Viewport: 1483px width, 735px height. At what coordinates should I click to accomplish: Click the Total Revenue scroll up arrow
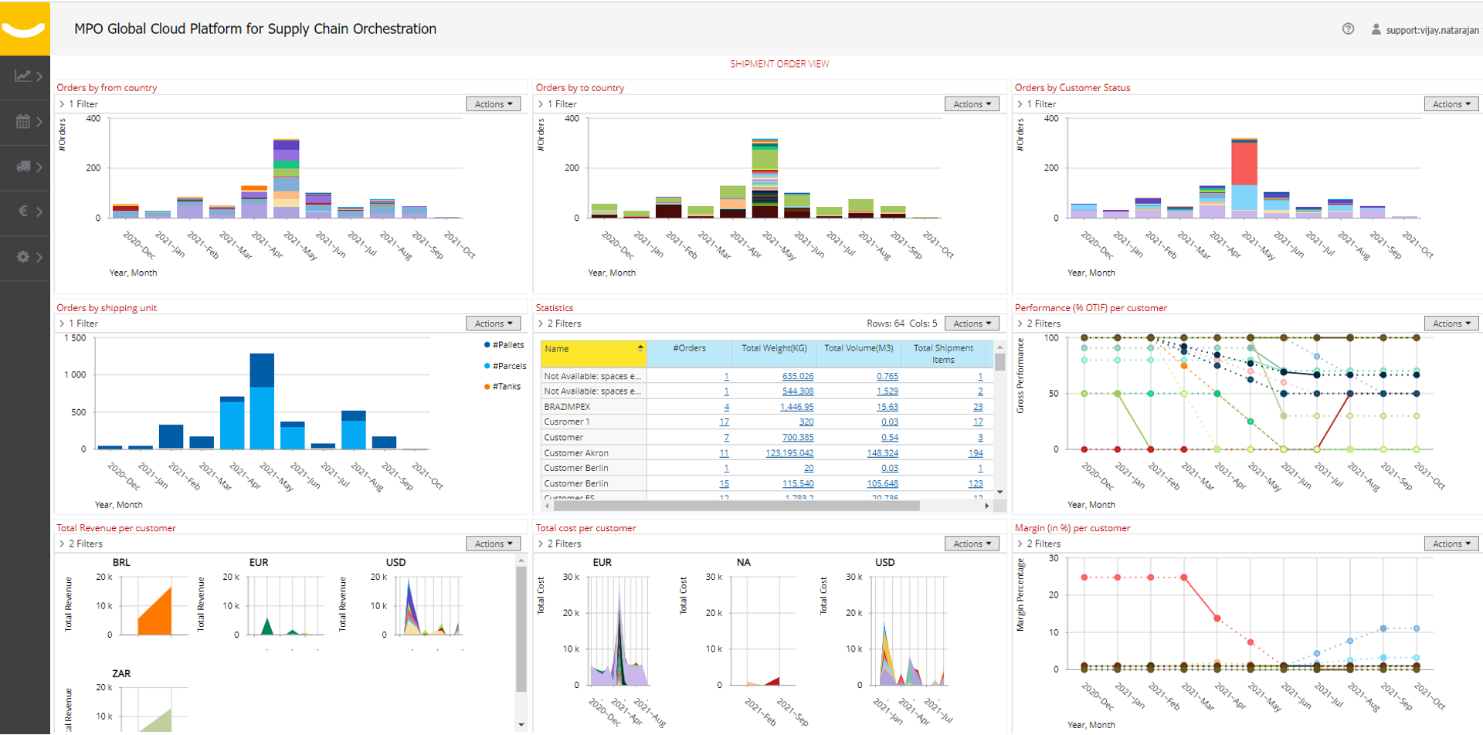pyautogui.click(x=521, y=561)
